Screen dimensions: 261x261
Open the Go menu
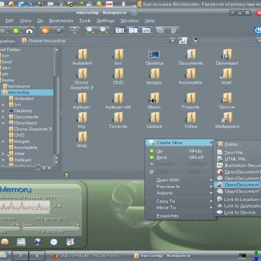[40, 21]
